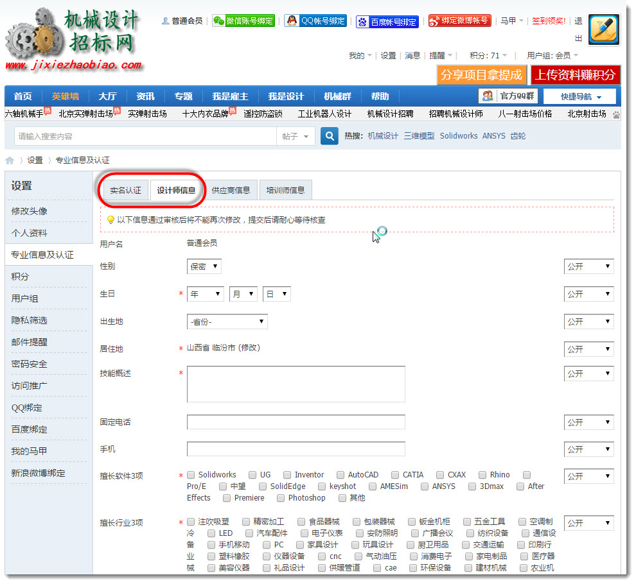This screenshot has height=584, width=636.
Task: Open 密码安全 in the settings sidebar
Action: (29, 364)
